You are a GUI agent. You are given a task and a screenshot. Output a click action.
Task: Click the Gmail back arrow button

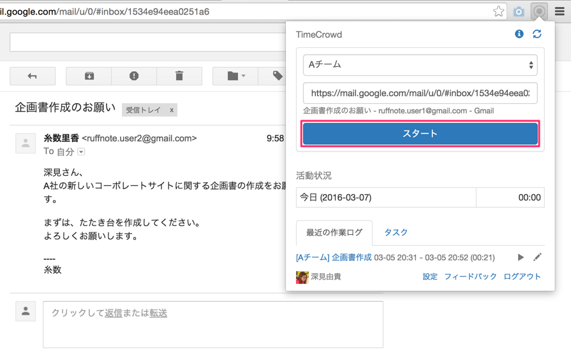(x=33, y=76)
